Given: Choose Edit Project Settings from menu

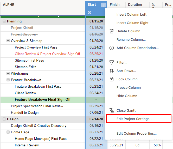Looking at the screenshot, I should [x=134, y=119].
